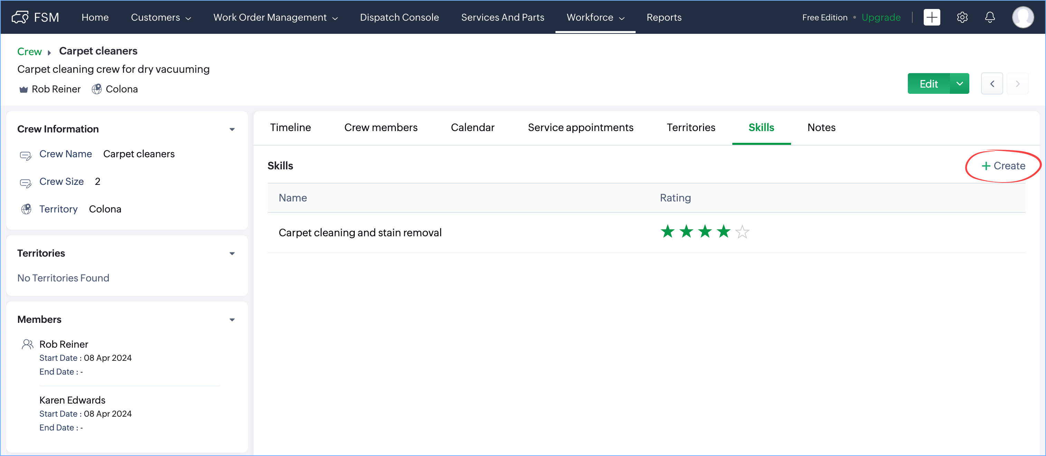Viewport: 1046px width, 456px height.
Task: Click the FSM truck logo icon
Action: (20, 17)
